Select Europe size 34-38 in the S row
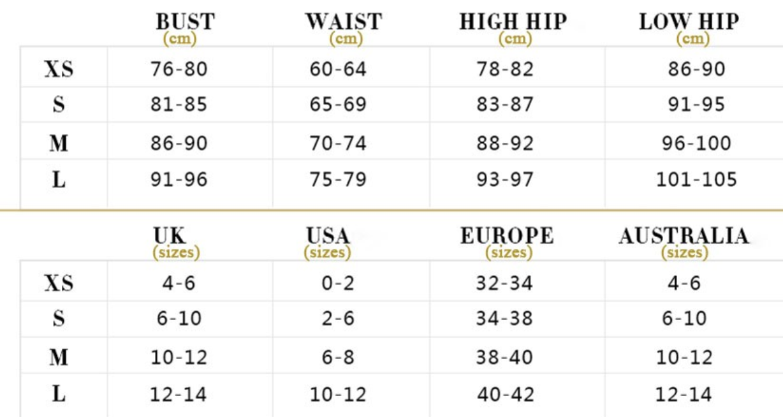Viewport: 783px width, 417px height. (504, 318)
